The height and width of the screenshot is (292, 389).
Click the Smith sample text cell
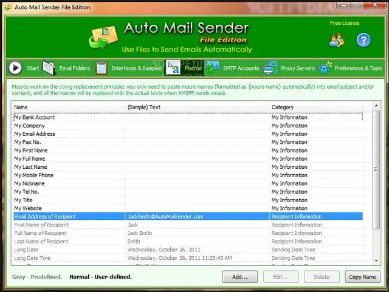197,241
